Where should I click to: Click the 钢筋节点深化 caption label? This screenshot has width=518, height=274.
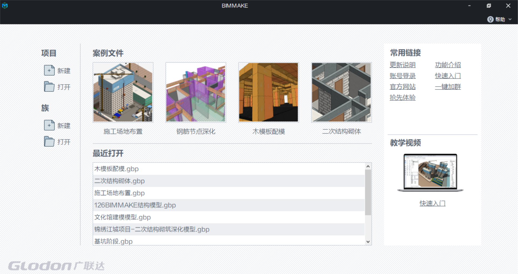tap(196, 131)
